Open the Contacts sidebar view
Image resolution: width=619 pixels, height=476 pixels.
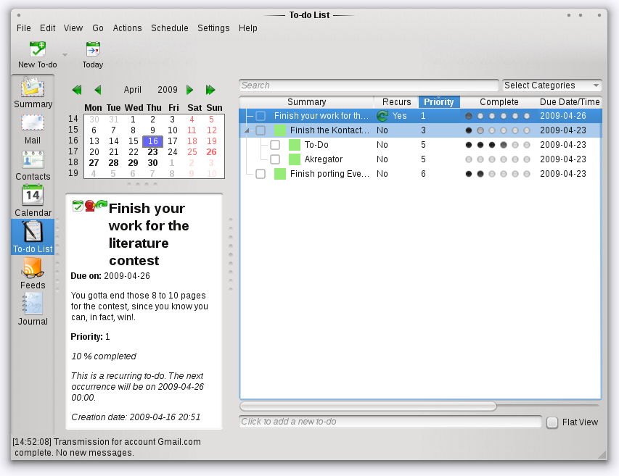33,165
